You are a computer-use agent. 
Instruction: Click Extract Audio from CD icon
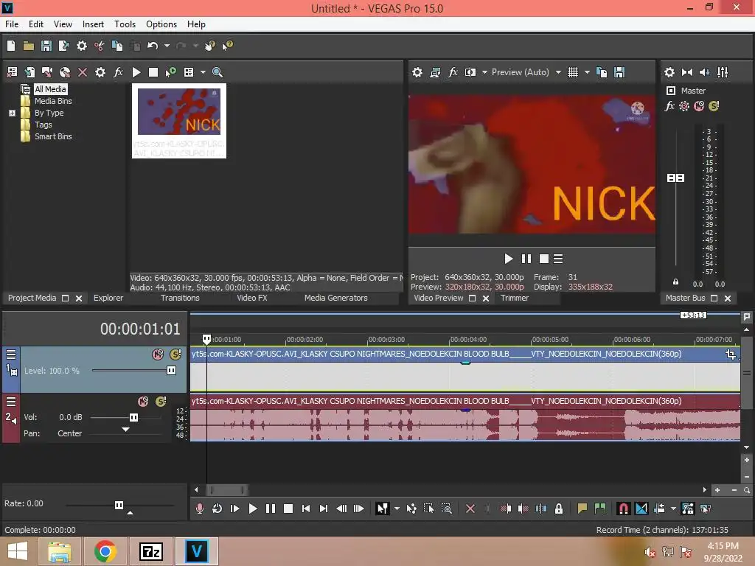click(x=65, y=72)
